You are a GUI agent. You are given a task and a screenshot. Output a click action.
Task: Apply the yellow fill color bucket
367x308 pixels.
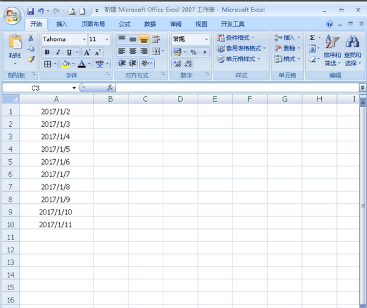tap(65, 64)
